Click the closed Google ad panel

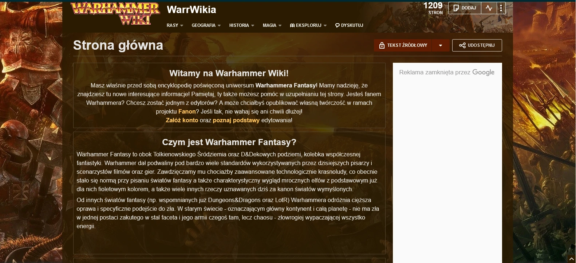pos(447,163)
